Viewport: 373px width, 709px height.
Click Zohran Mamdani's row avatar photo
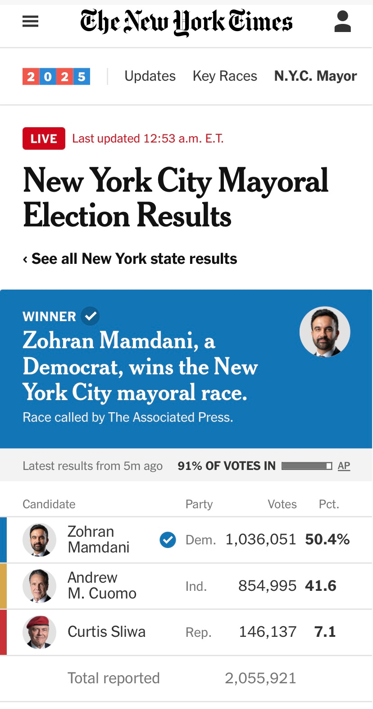pyautogui.click(x=39, y=540)
